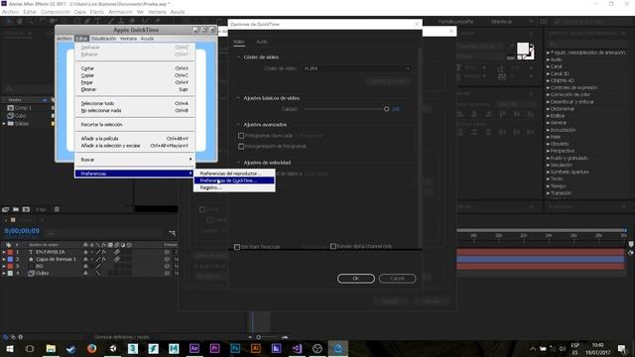Open Adobe Media Encoder from the taskbar
Viewport: 635px width, 357px height.
tap(276, 348)
